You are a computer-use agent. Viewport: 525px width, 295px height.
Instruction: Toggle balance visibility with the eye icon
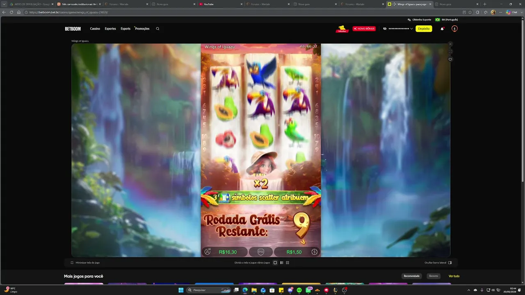coord(385,29)
